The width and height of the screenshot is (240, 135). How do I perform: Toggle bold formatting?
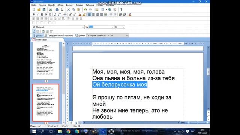(34, 15)
